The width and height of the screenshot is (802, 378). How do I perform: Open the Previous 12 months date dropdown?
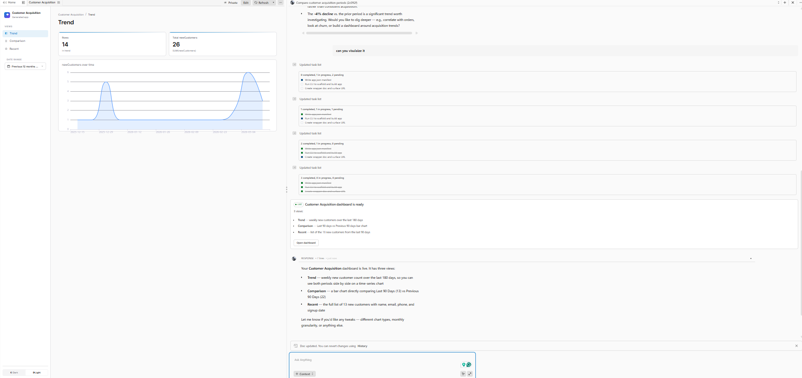[x=26, y=66]
